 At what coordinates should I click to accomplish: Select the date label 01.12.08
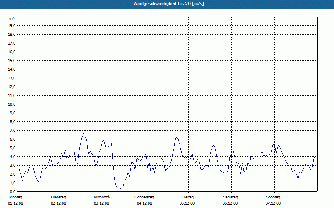tap(15, 203)
